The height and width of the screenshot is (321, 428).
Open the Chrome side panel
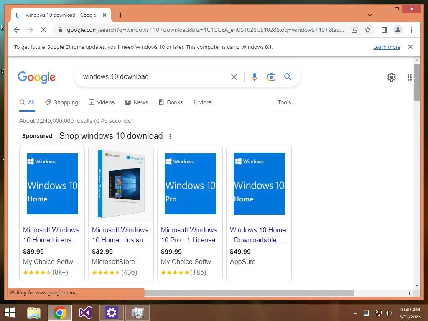(x=385, y=30)
